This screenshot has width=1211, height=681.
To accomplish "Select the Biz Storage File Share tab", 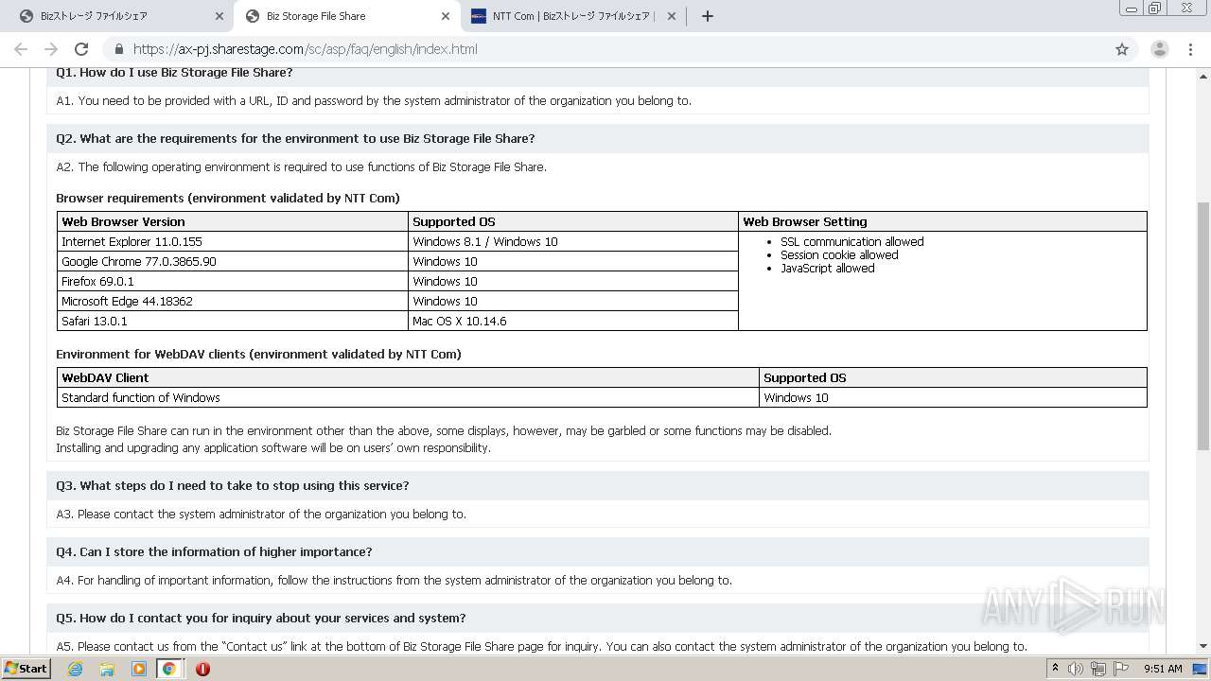I will 346,16.
